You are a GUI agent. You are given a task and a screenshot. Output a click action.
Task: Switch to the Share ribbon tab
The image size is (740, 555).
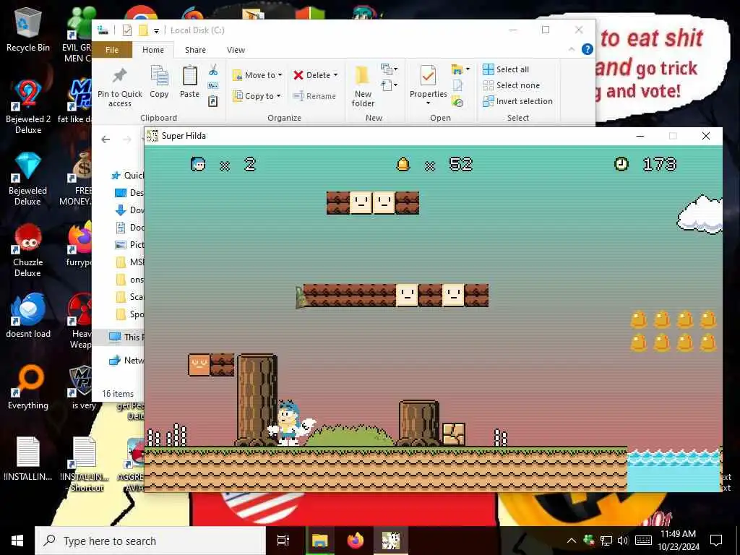(x=195, y=50)
